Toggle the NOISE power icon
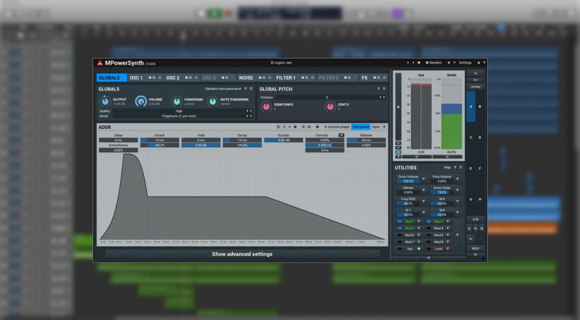Viewport: 580px width, 320px height. pyautogui.click(x=270, y=78)
